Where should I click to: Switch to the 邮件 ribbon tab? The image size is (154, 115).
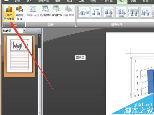point(70,1)
